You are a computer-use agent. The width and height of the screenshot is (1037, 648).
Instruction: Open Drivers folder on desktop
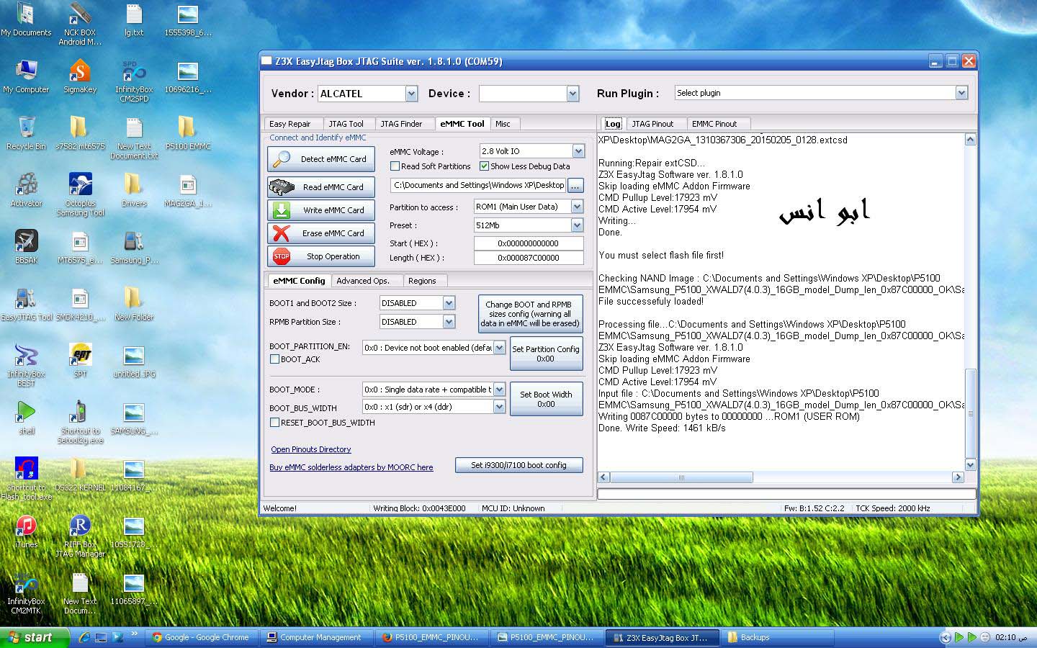pos(134,190)
